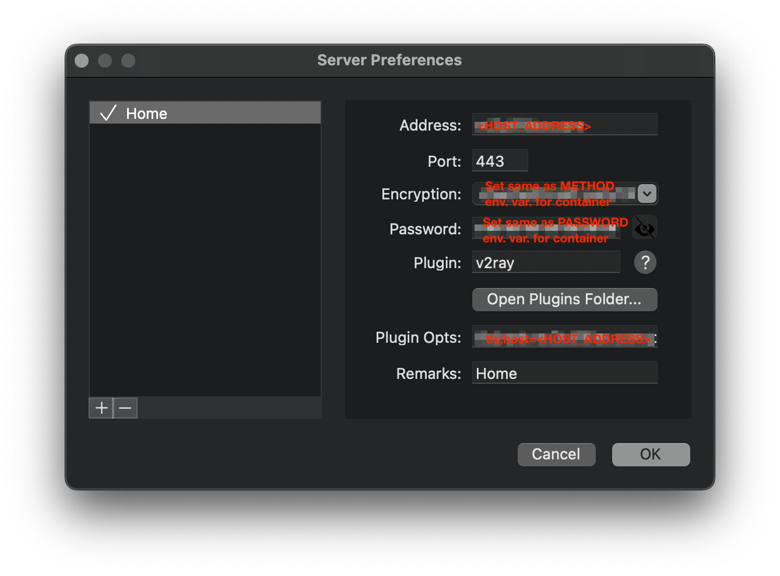
Task: Click the Port field showing 443
Action: [x=500, y=161]
